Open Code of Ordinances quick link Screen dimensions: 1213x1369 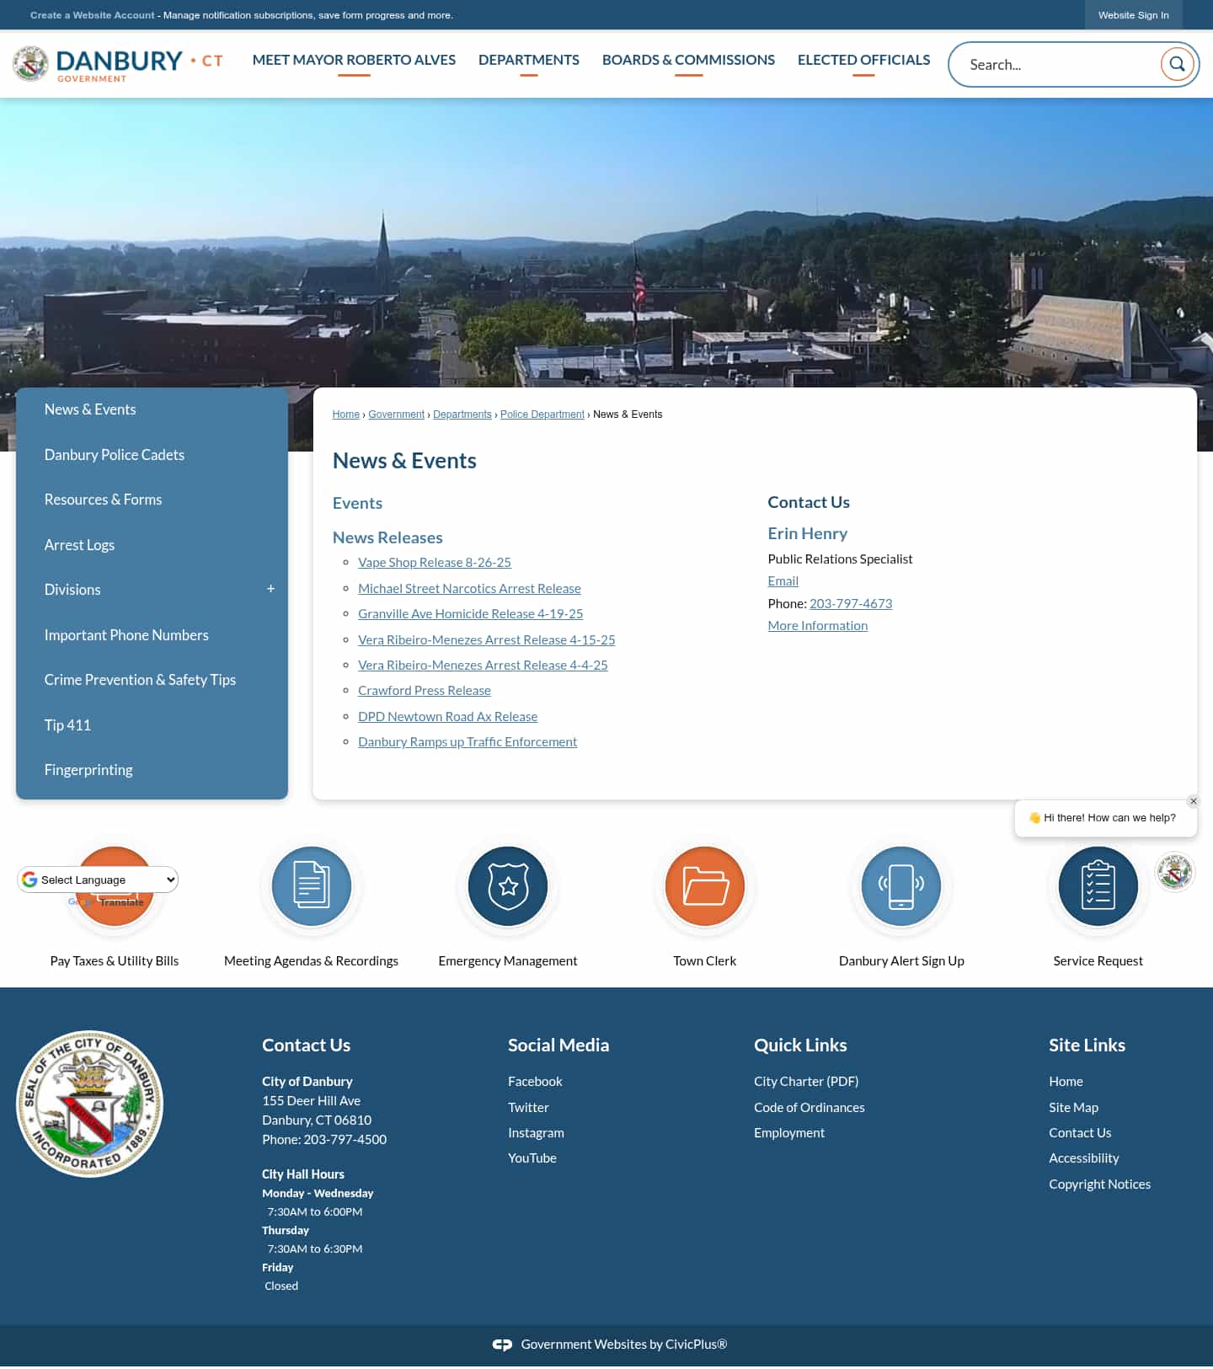click(x=810, y=1108)
